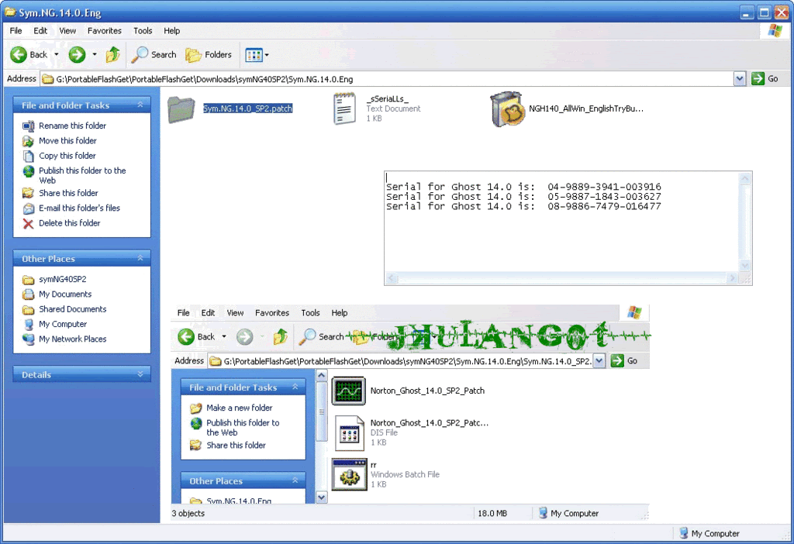Click My Computer icon in the main status bar

(x=684, y=533)
